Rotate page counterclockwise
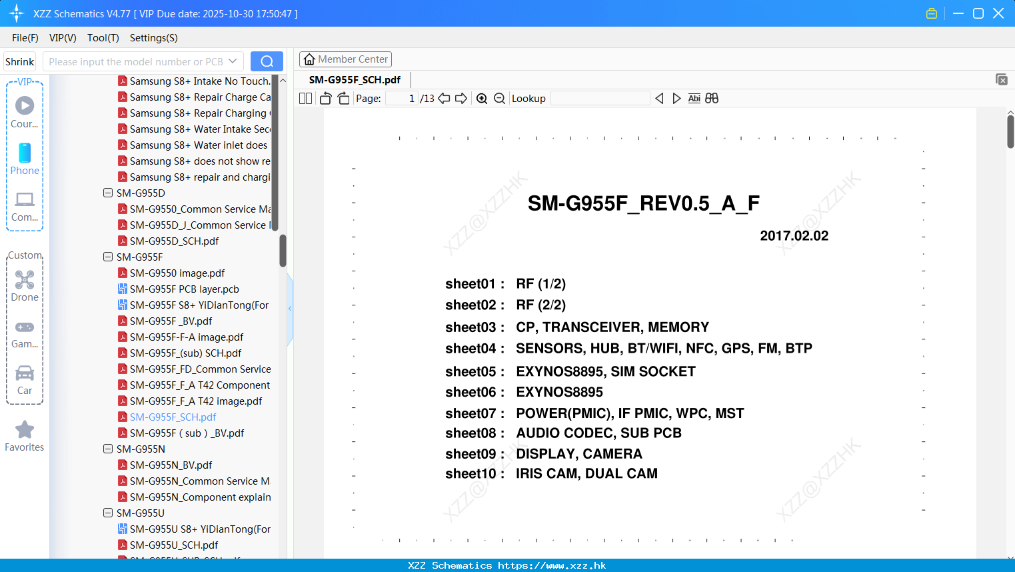This screenshot has width=1015, height=572. point(325,99)
